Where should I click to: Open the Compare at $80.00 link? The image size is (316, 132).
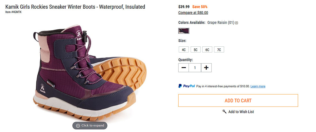193,13
